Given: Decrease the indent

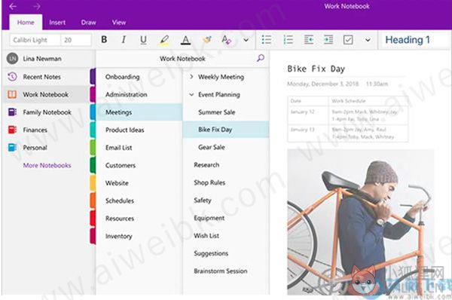Looking at the screenshot, I should coord(309,39).
